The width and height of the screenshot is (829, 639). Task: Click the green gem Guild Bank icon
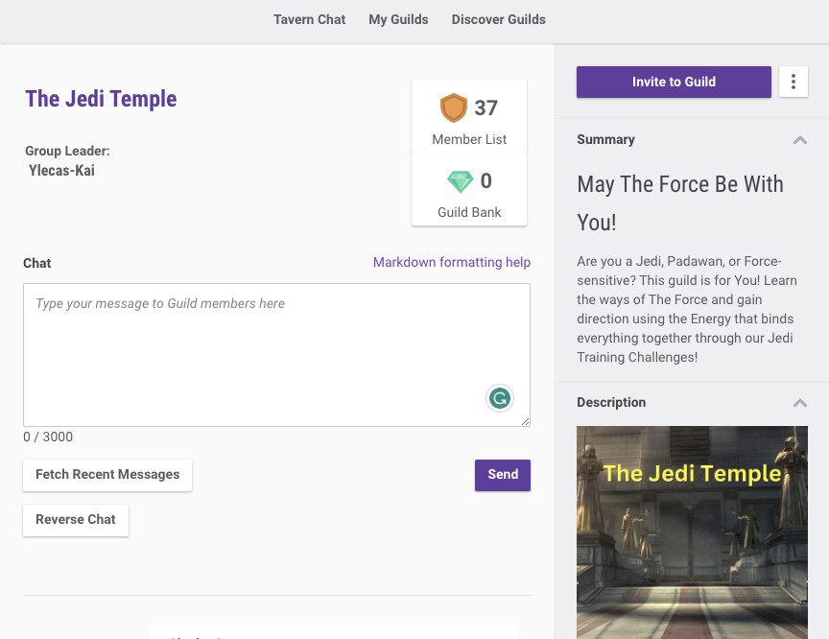click(460, 181)
